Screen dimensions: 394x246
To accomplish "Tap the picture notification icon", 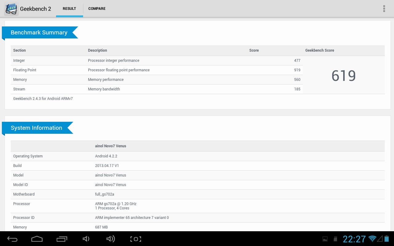I will (325, 239).
